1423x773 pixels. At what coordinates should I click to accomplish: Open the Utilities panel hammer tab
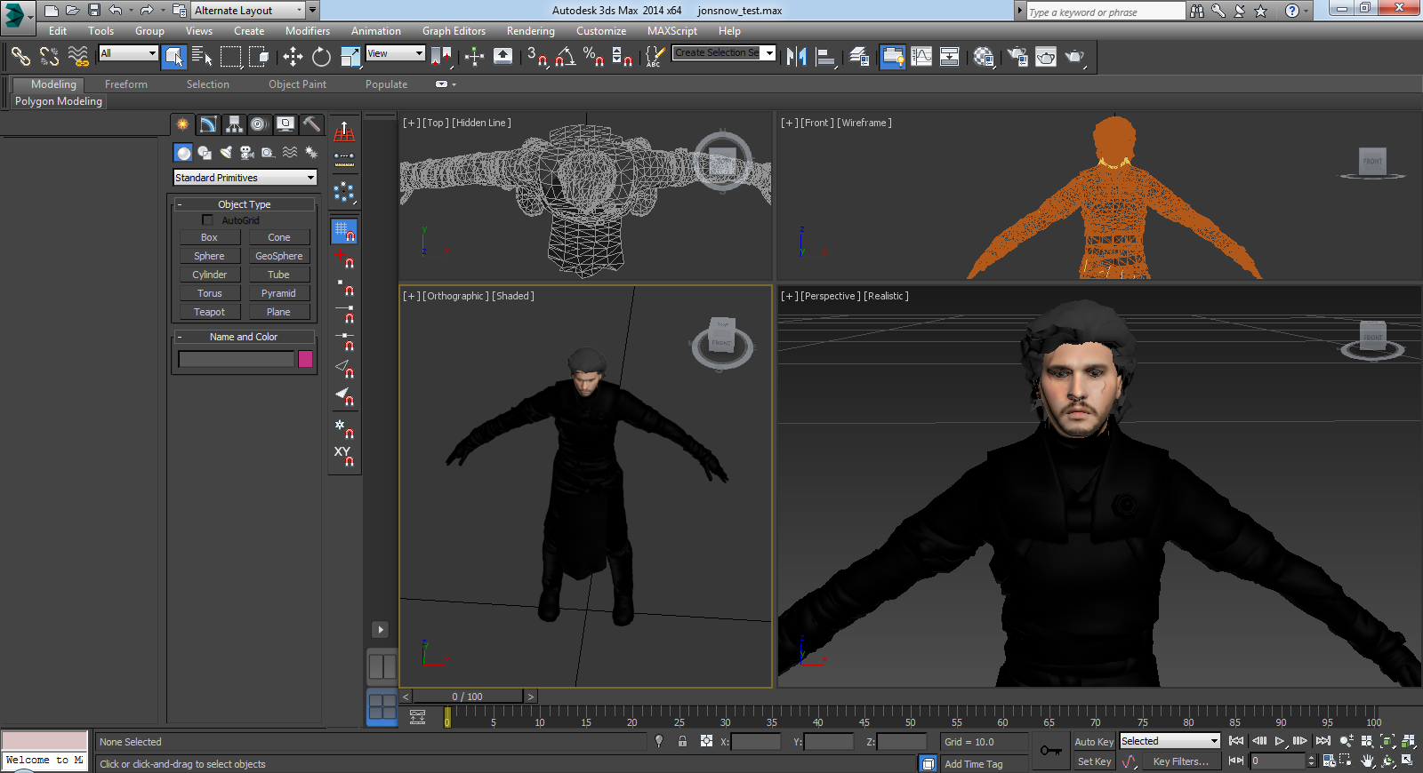(310, 124)
